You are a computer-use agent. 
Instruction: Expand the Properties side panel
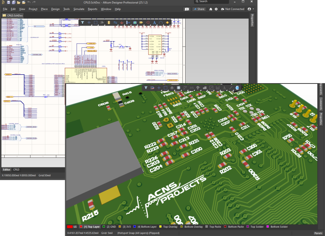252,20
